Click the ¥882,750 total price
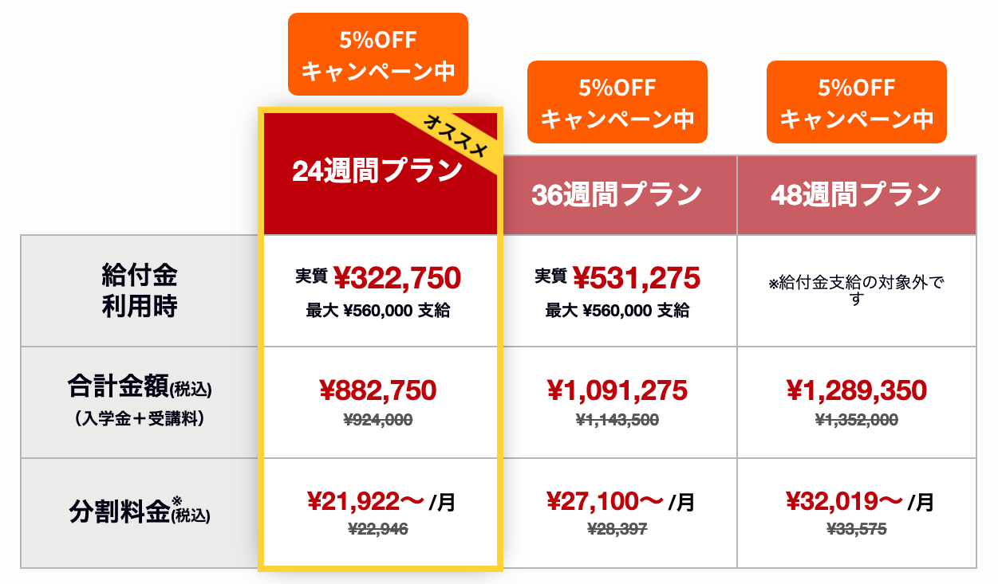Image resolution: width=998 pixels, height=584 pixels. (x=378, y=390)
